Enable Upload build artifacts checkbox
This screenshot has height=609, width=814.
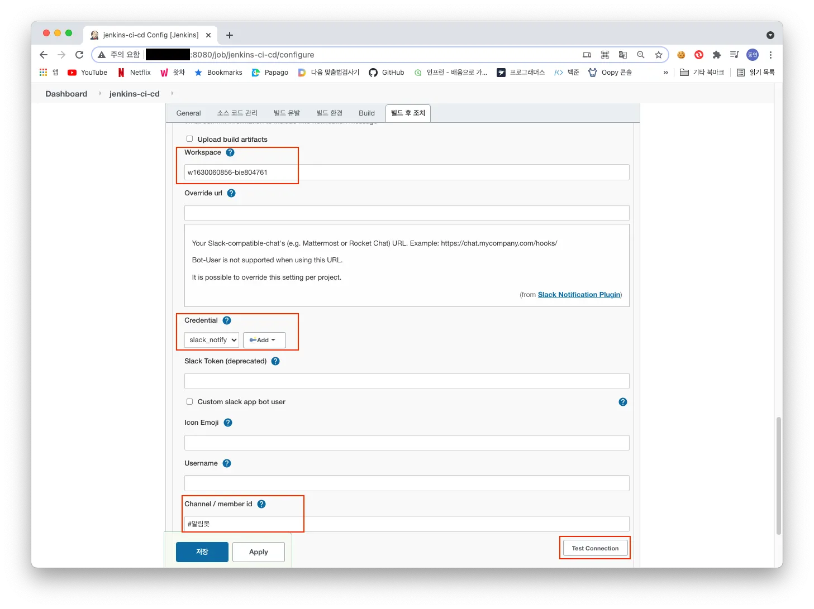pos(189,139)
